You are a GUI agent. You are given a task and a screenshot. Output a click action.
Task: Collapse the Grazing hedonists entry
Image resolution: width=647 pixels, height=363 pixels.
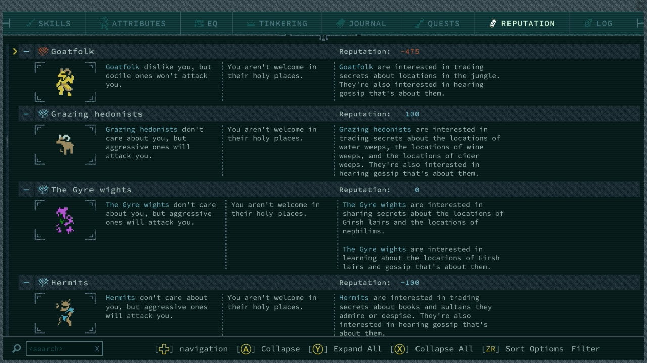pos(26,114)
